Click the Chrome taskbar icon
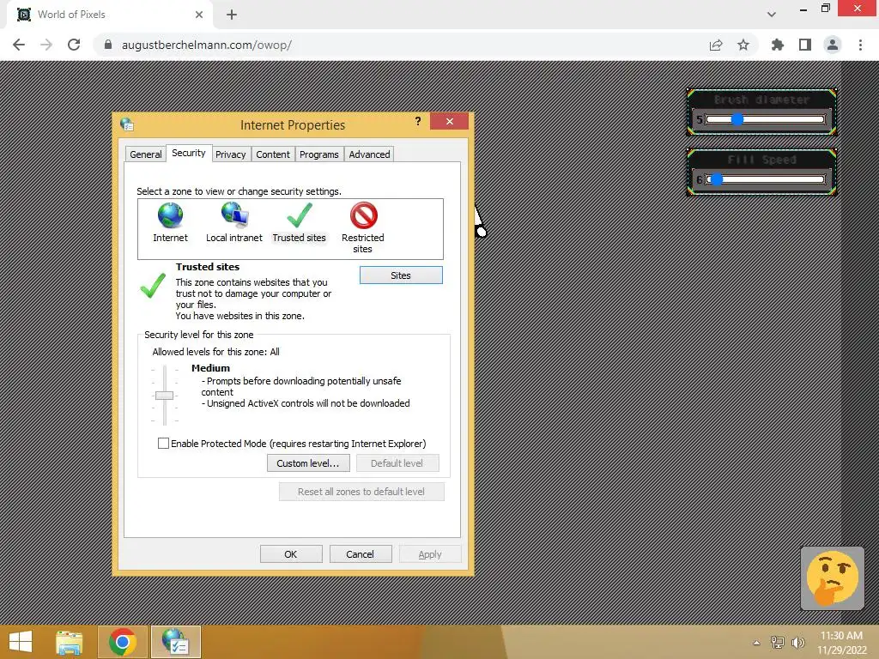The image size is (879, 659). point(123,642)
